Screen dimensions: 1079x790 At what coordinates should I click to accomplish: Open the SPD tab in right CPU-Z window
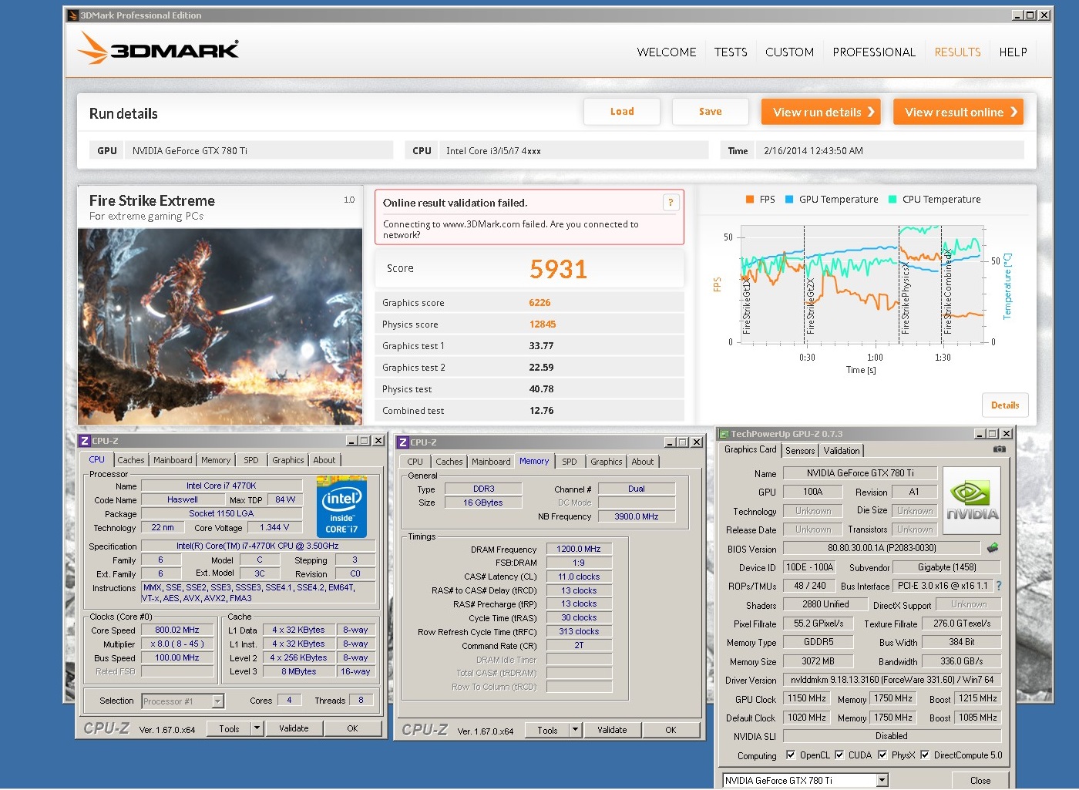coord(570,462)
